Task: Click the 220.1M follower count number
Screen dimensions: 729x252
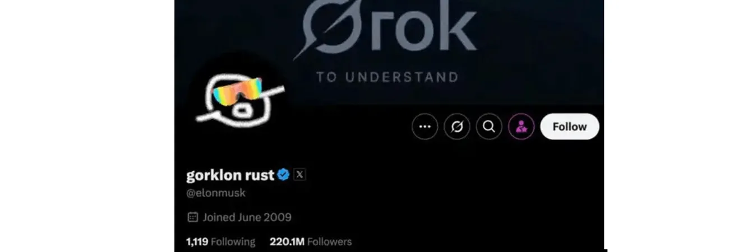Action: click(287, 242)
